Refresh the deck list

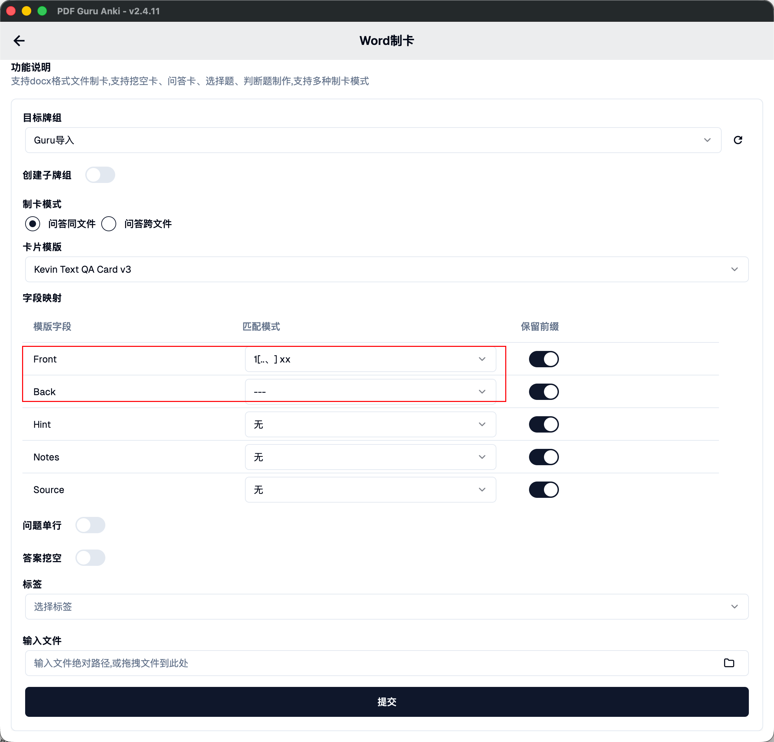[x=738, y=140]
